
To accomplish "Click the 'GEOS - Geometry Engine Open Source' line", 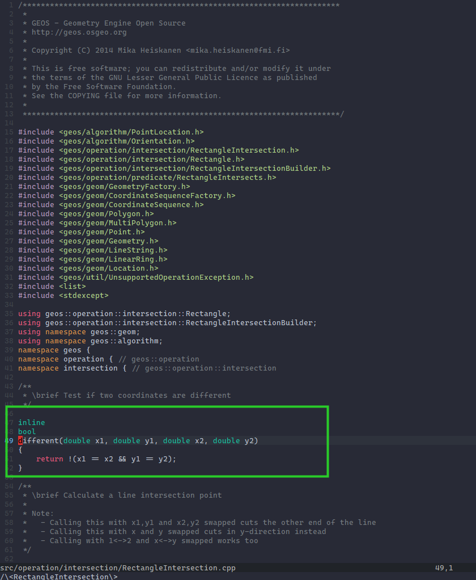I will 109,23.
